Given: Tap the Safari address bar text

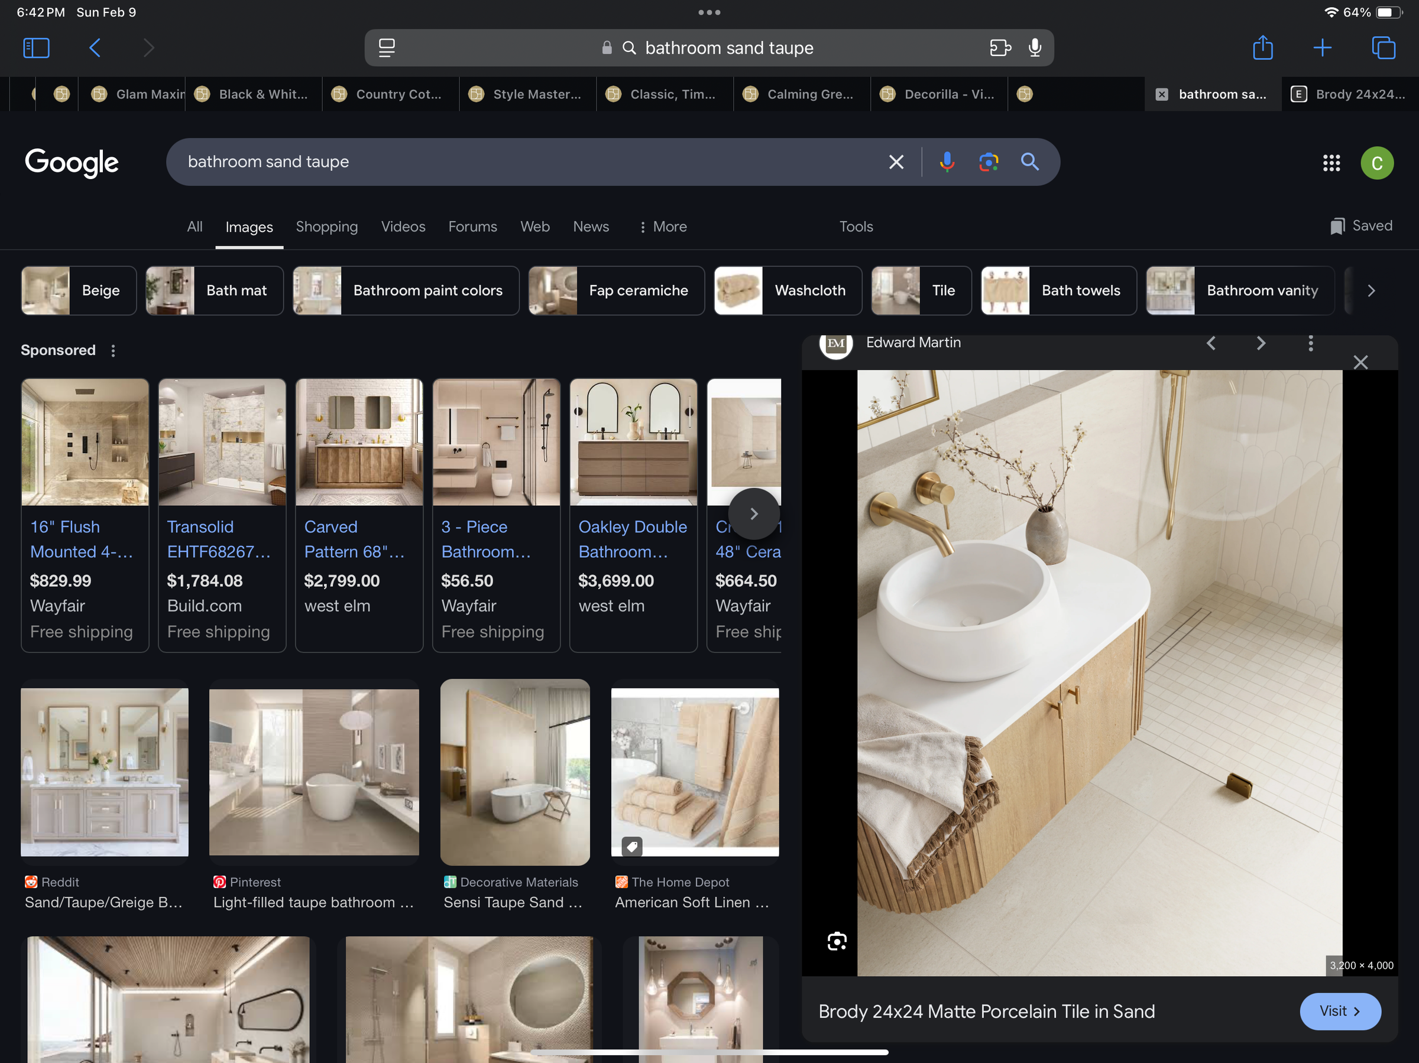Looking at the screenshot, I should [729, 47].
